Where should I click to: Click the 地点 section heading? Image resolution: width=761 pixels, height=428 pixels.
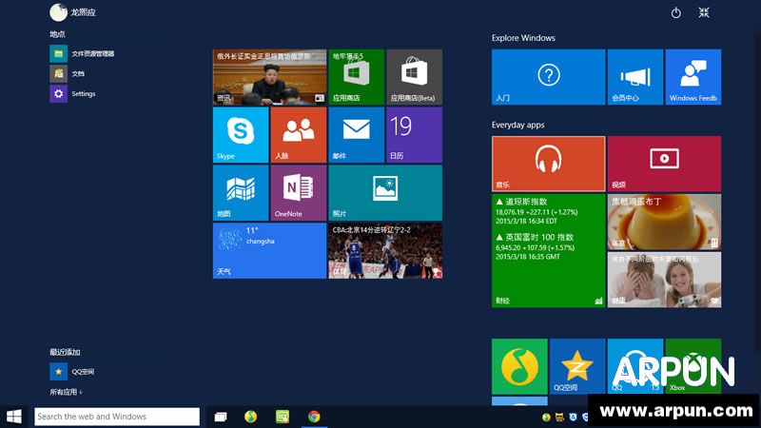point(57,34)
